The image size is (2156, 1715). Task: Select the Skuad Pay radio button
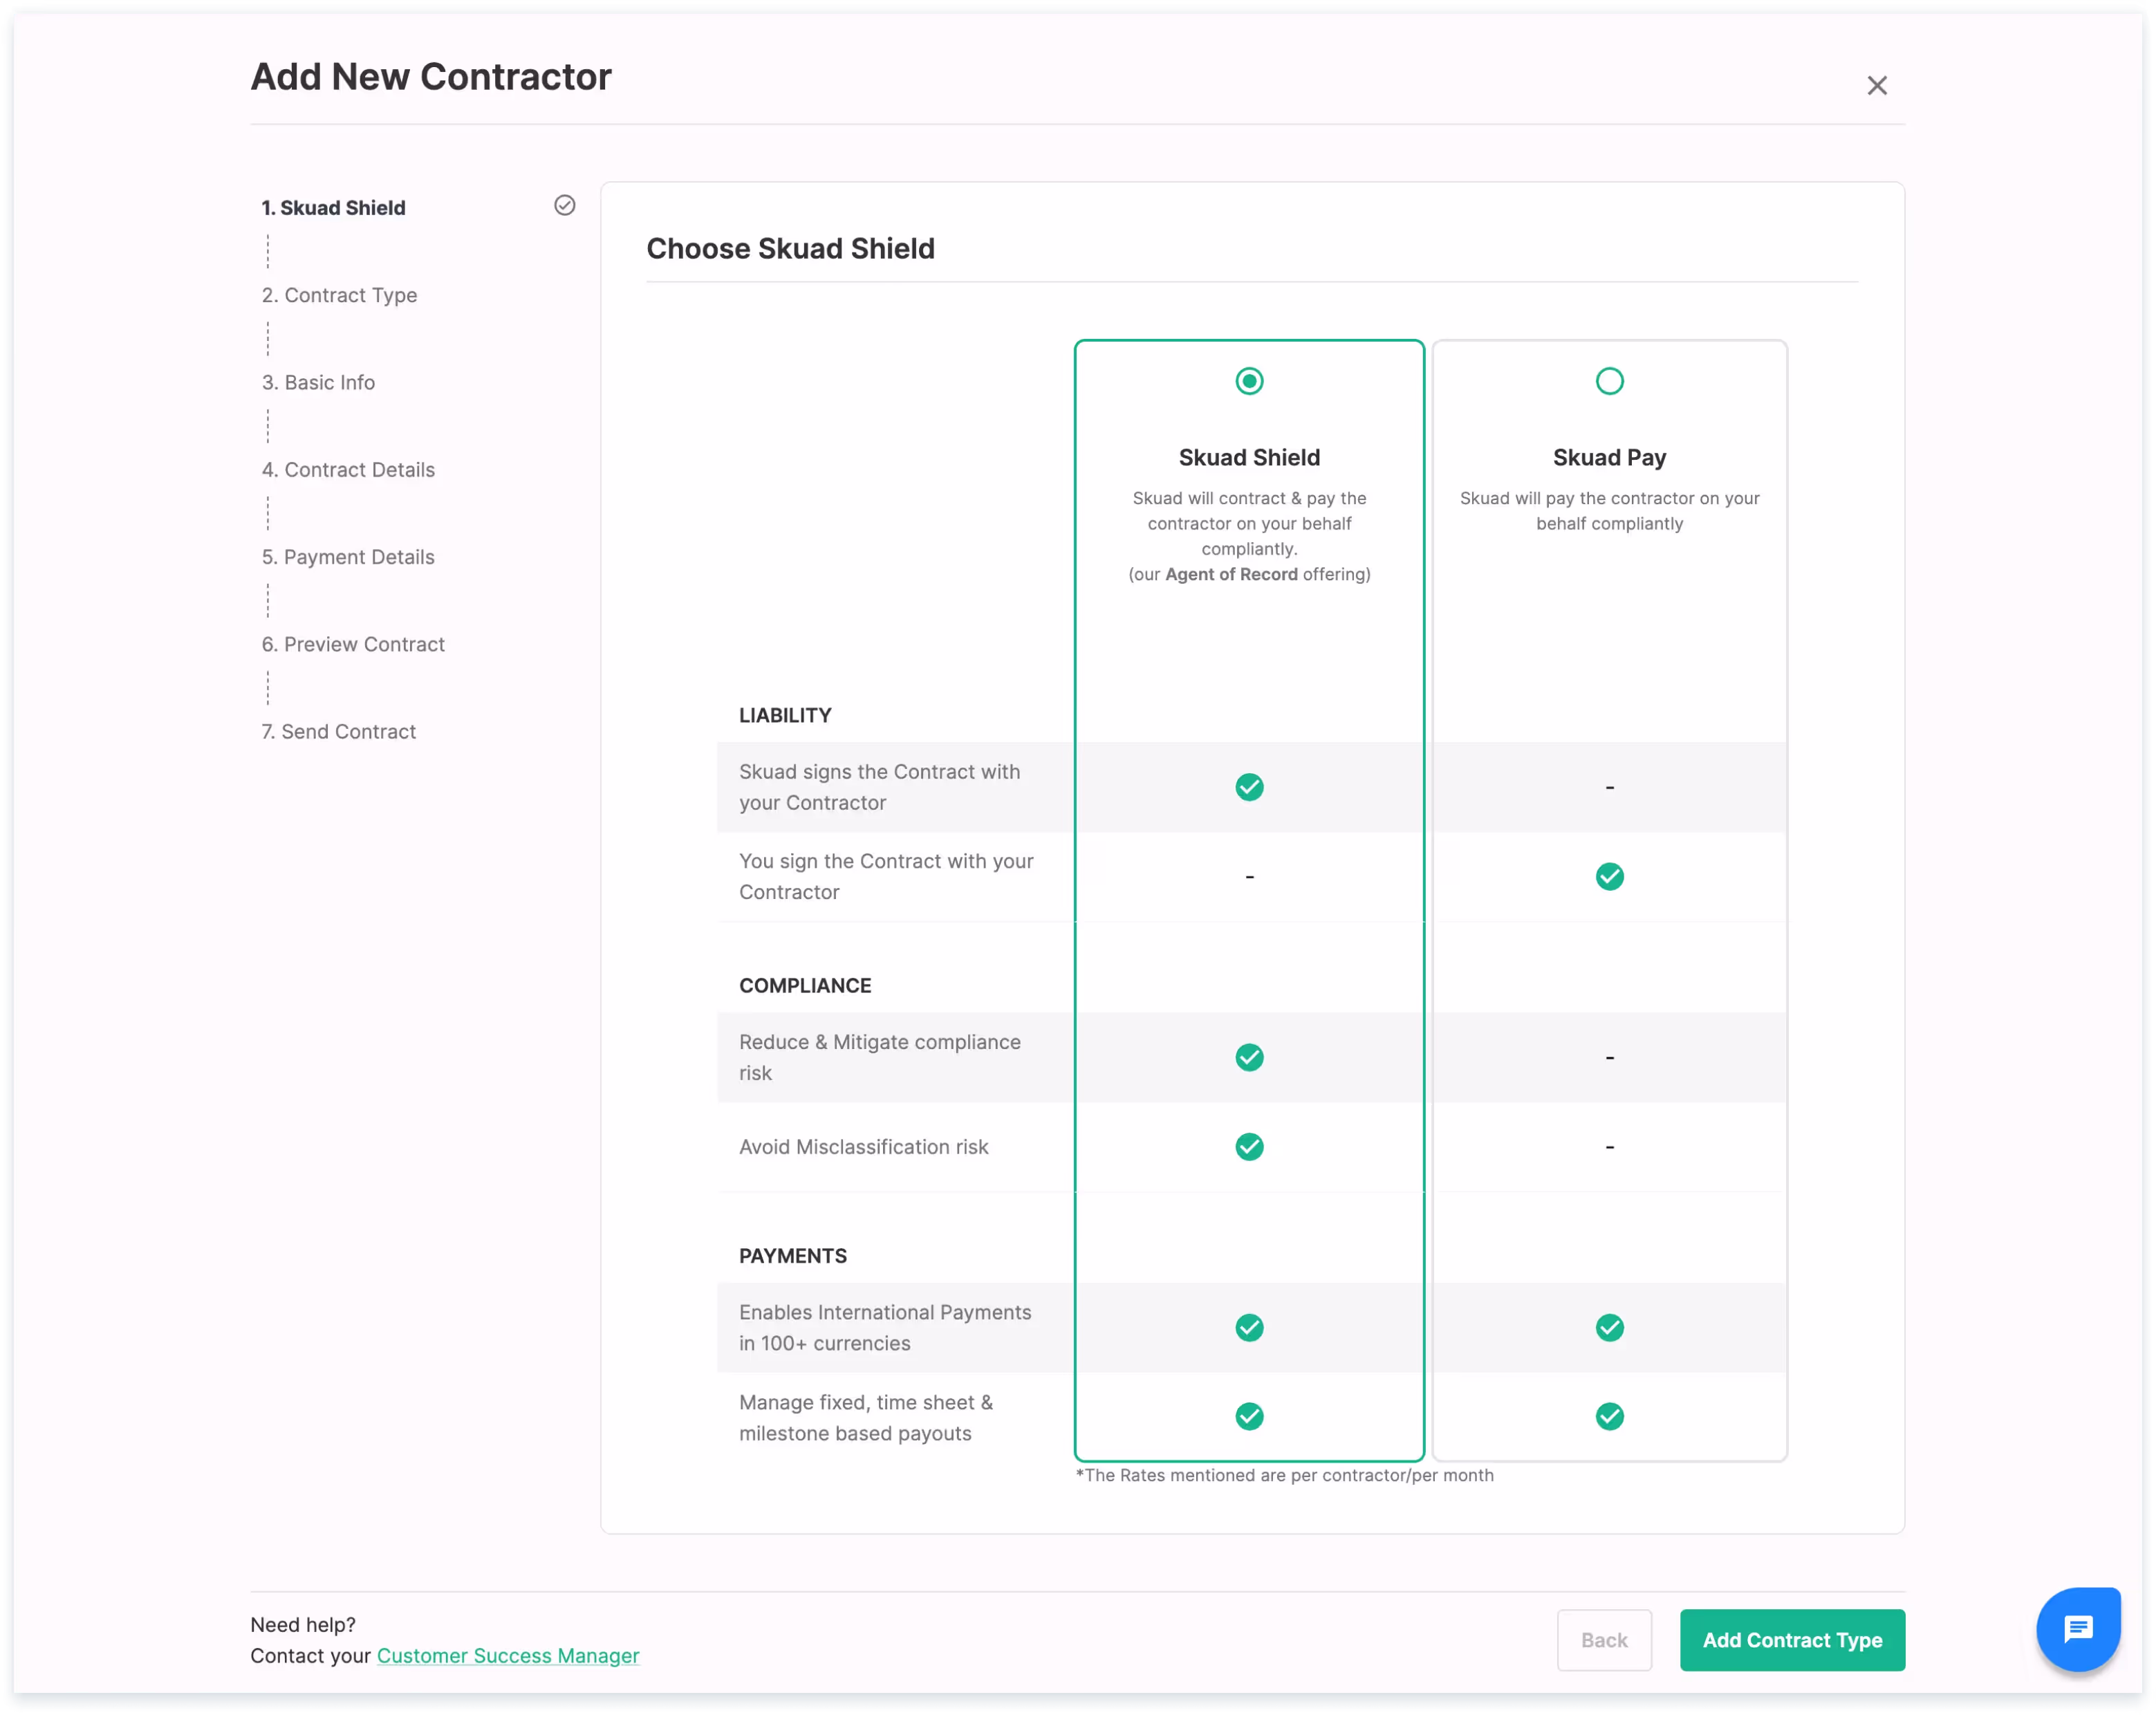coord(1609,381)
